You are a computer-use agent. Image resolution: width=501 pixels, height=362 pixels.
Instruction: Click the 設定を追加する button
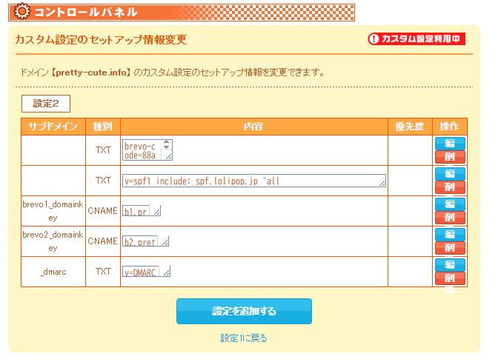click(x=244, y=312)
